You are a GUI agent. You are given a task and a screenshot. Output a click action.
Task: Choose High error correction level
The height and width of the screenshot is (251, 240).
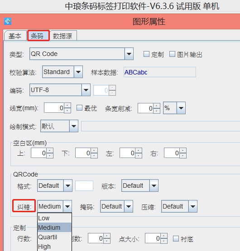(x=54, y=246)
